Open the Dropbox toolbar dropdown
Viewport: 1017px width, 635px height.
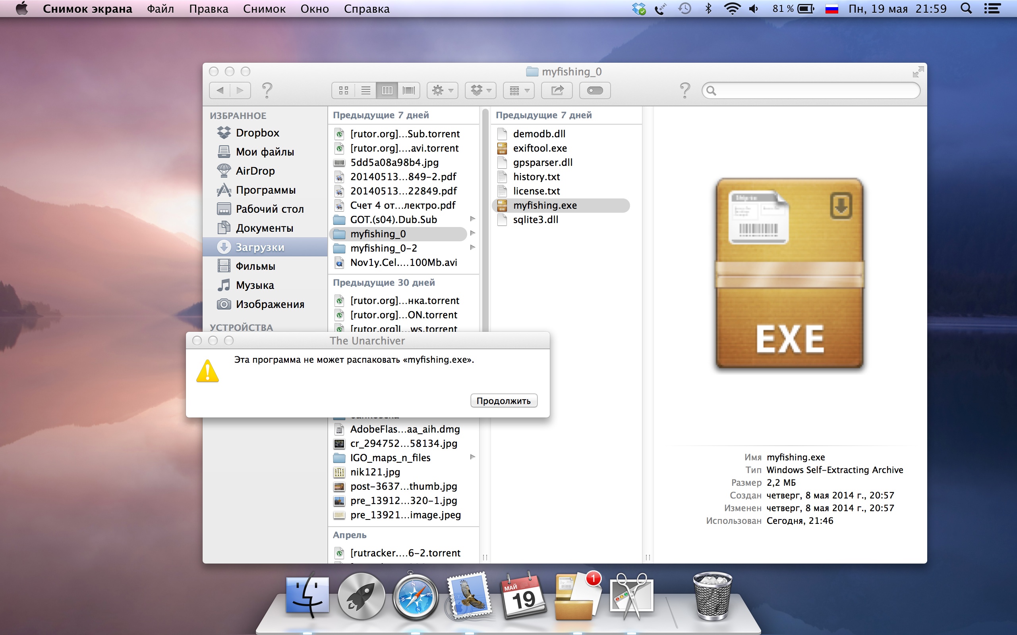point(481,90)
